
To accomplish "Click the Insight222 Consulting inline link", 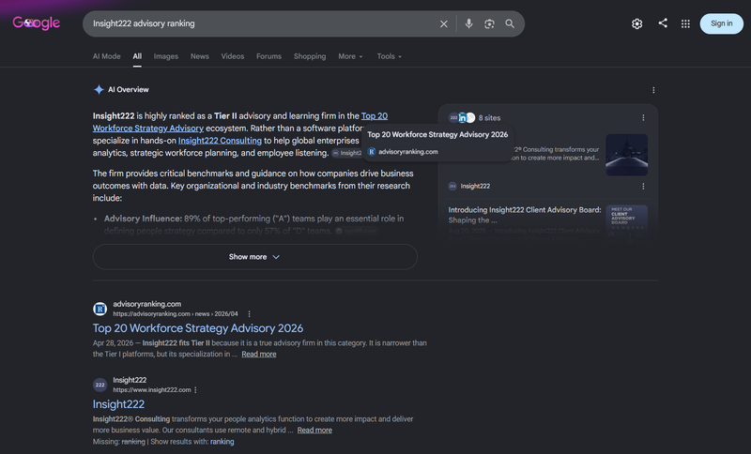I will click(x=220, y=141).
